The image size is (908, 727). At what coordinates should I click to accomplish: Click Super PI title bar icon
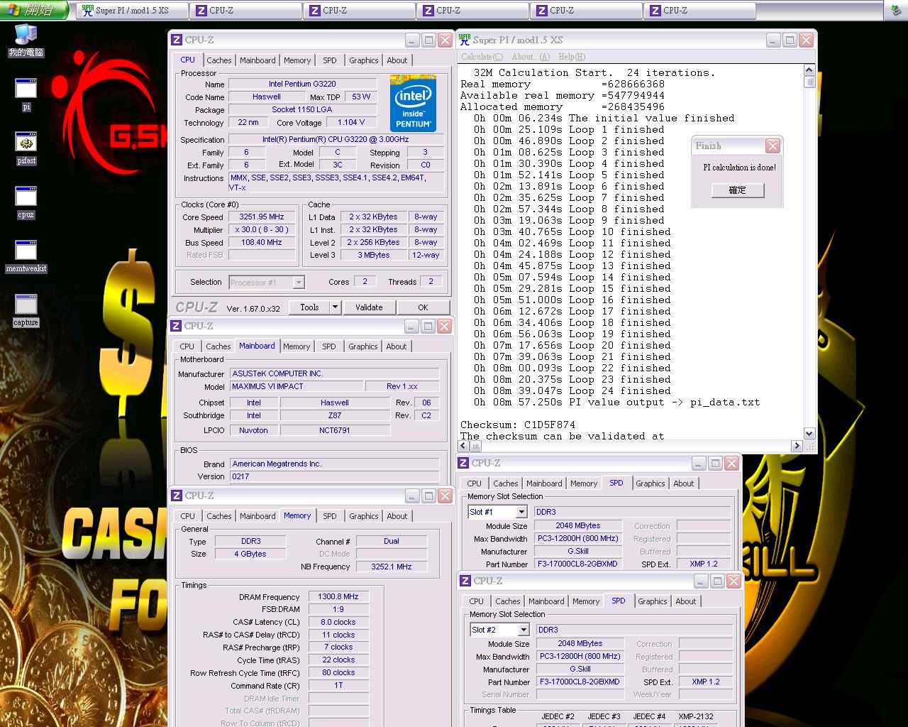click(465, 40)
